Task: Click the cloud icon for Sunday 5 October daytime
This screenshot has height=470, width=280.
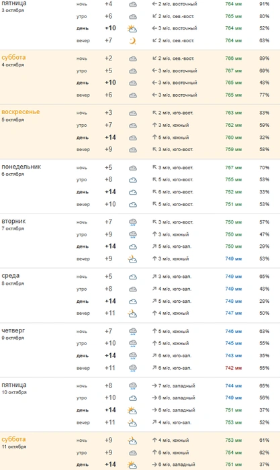Action: click(x=133, y=138)
